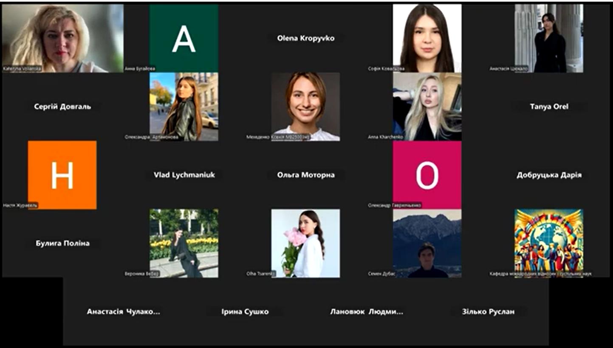Click the orange 'H' avatar tile
This screenshot has height=348, width=613.
point(62,175)
